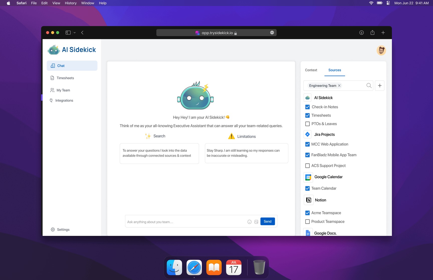Screen dimensions: 433x280
Task: Click the Stay Sharp limitations card
Action: [247, 153]
